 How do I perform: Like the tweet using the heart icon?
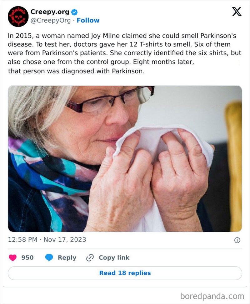12,257
